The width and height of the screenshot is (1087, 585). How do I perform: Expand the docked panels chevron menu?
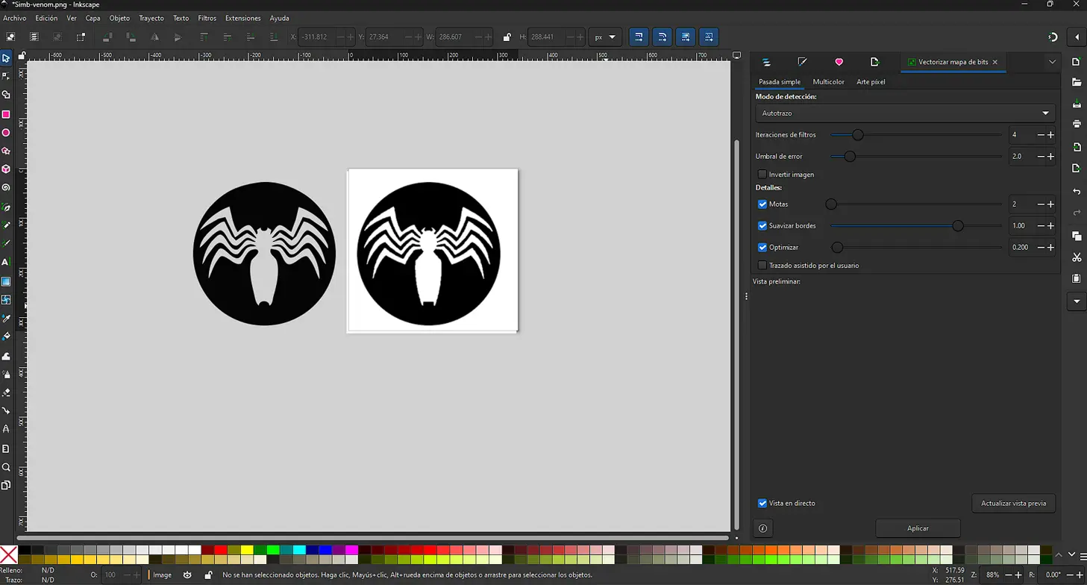[1052, 62]
